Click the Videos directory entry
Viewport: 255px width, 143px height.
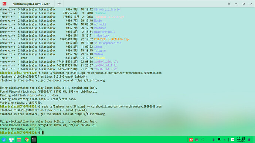click(99, 54)
